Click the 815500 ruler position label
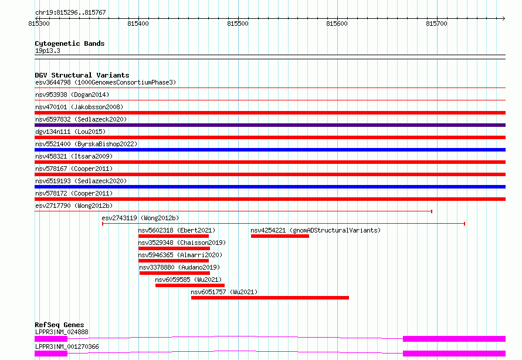The height and width of the screenshot is (360, 522). 238,23
